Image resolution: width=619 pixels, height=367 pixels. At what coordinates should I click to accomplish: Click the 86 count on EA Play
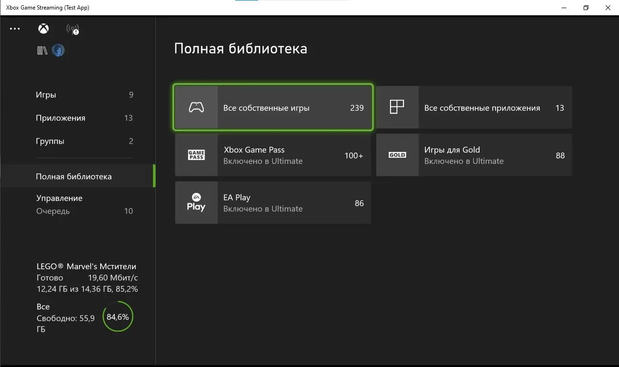click(x=359, y=203)
